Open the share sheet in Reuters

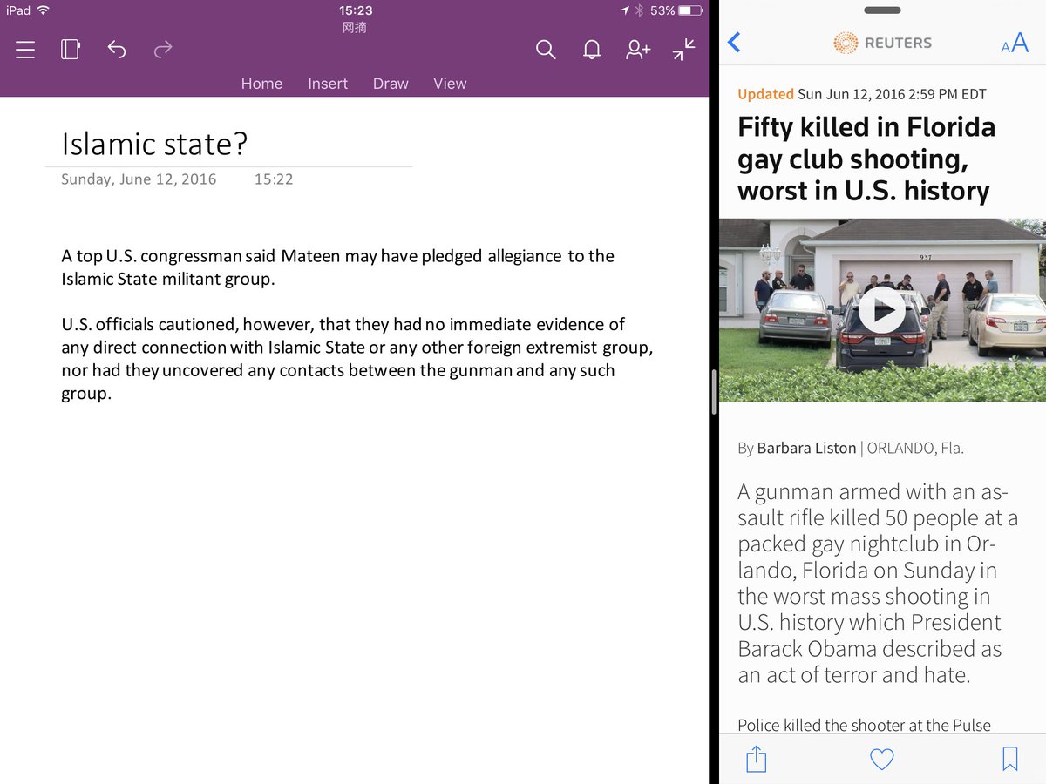pos(757,759)
